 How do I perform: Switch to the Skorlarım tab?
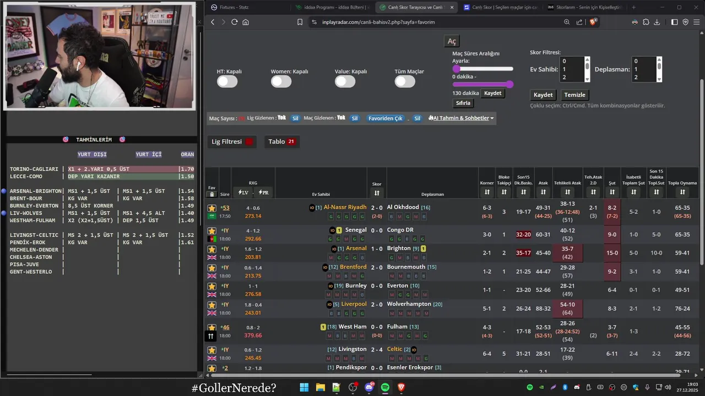tap(584, 7)
